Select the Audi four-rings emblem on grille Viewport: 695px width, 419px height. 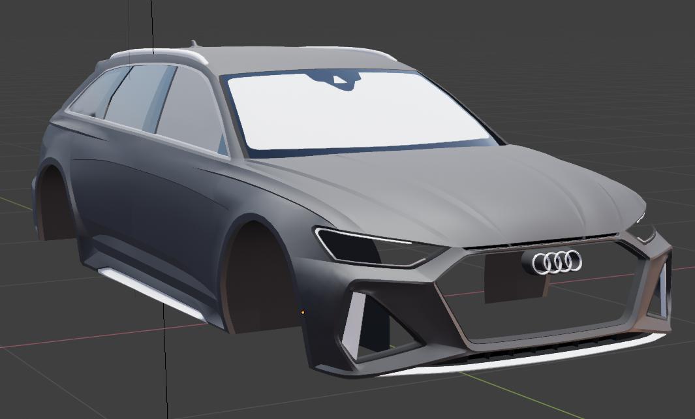[x=557, y=262]
